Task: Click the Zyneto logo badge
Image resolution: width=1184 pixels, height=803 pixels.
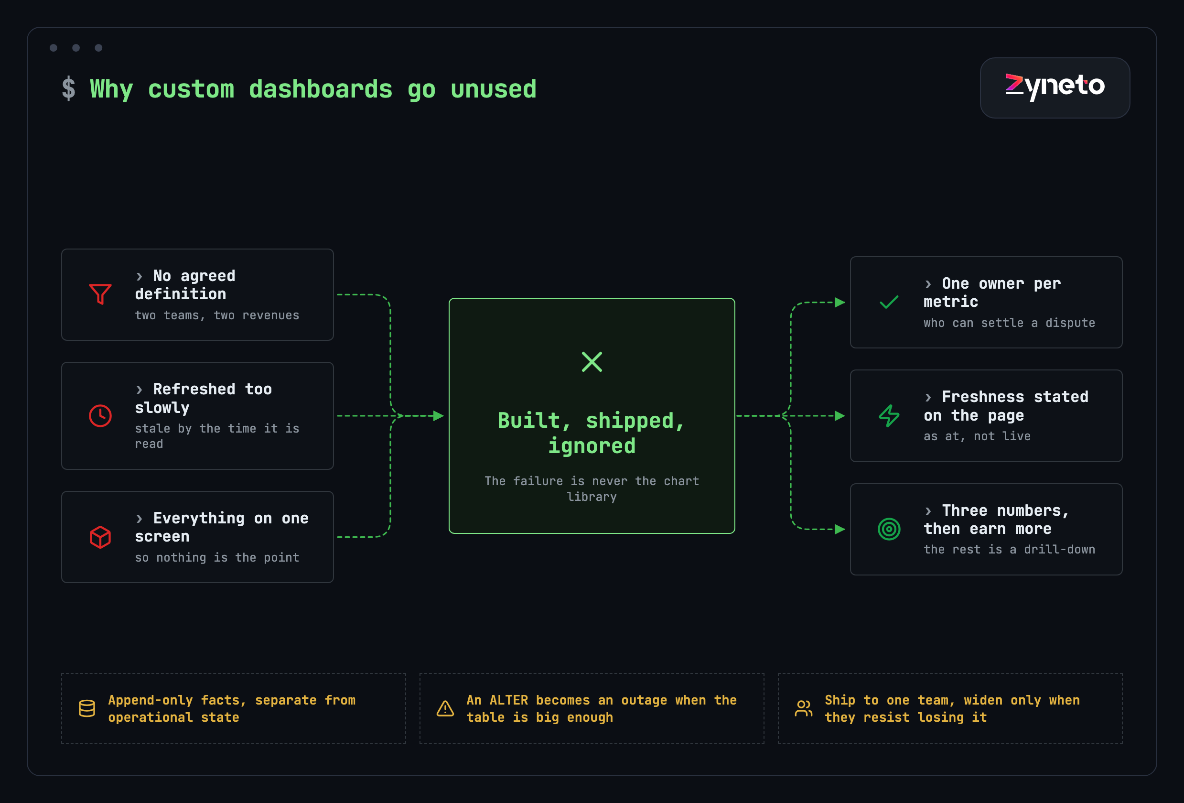Action: (x=1055, y=87)
